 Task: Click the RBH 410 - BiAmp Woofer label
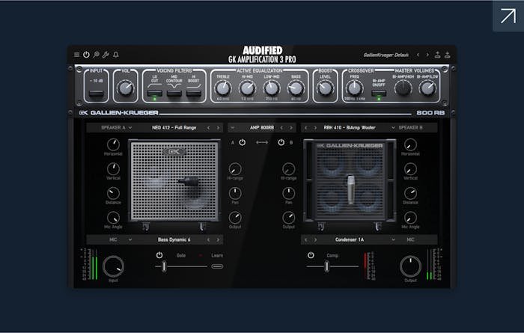350,128
